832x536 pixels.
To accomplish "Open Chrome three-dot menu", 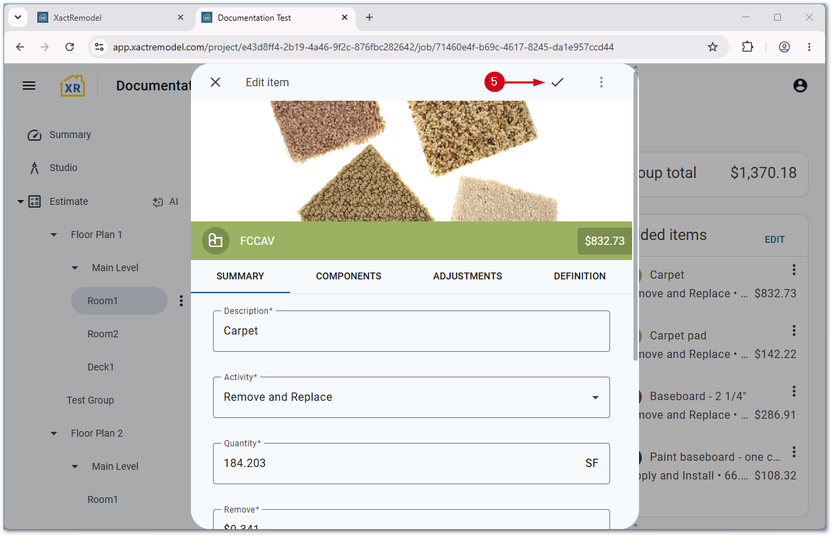I will [809, 47].
